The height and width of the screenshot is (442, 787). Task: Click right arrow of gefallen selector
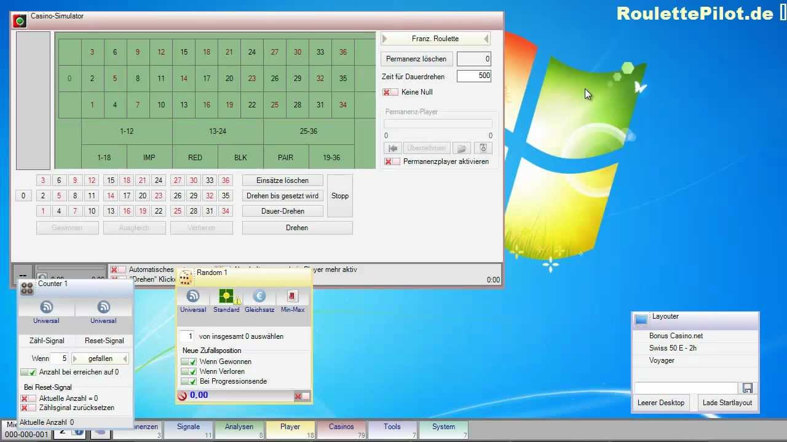125,359
